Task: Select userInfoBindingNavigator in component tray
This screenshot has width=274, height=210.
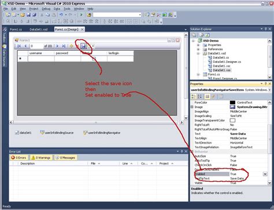Action: [102, 133]
